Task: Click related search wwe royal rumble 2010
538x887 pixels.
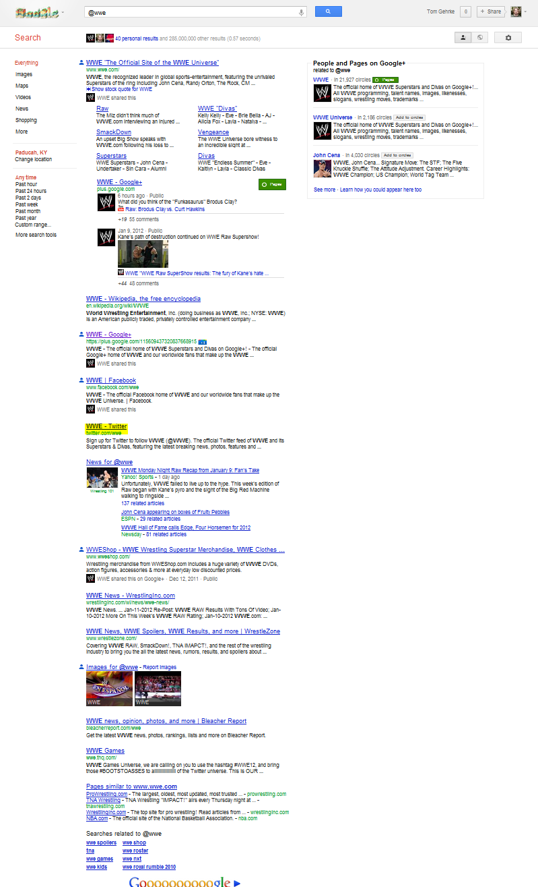Action: pyautogui.click(x=149, y=867)
